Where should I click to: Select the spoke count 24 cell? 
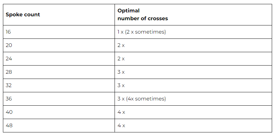coord(59,59)
